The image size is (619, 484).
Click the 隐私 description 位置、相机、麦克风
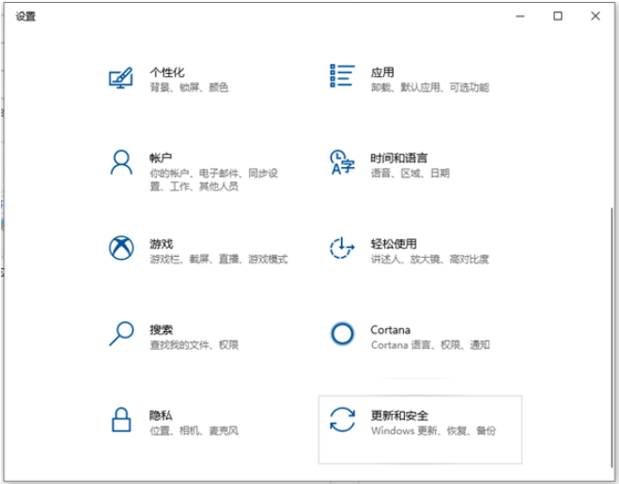(x=193, y=431)
